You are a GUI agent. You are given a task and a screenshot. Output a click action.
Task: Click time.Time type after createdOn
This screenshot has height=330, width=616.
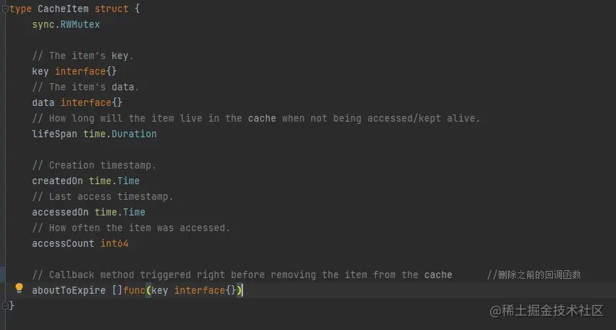tap(114, 181)
